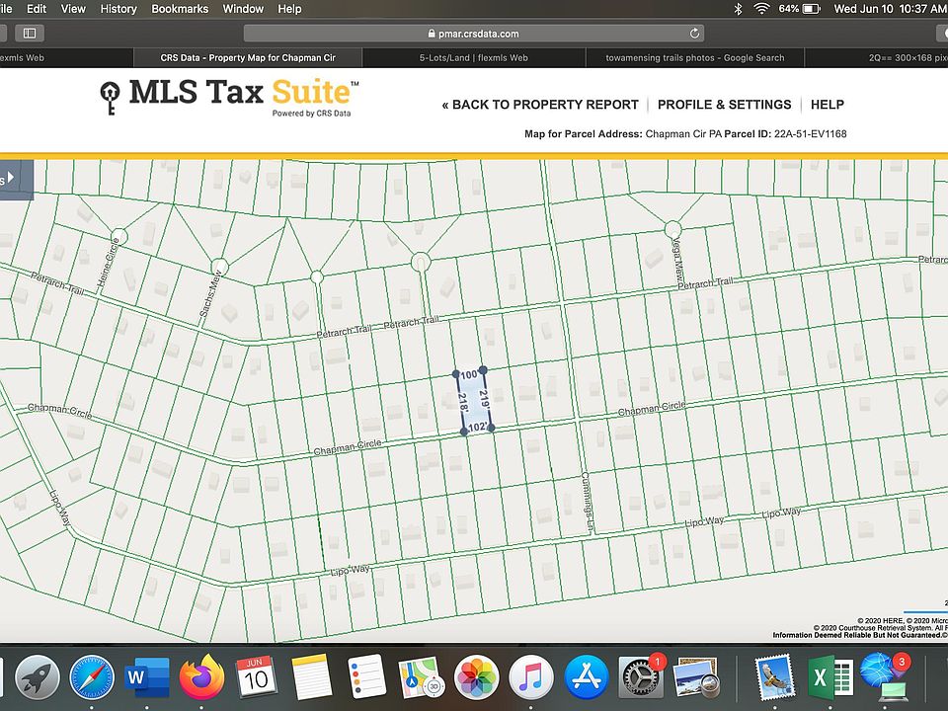The width and height of the screenshot is (948, 711).
Task: Open the Maps app in the Dock
Action: point(422,677)
